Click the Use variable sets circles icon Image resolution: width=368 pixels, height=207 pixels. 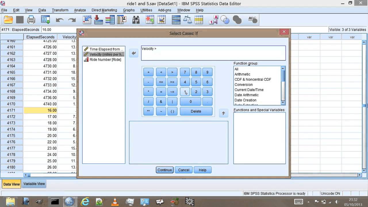click(225, 20)
